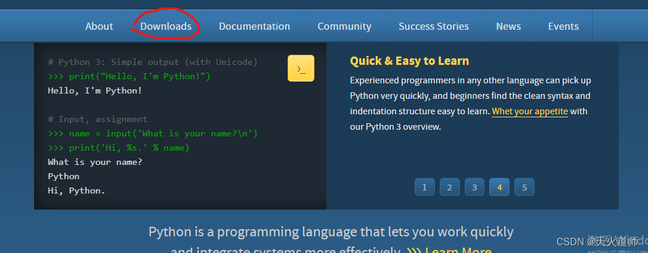Follow the 'Whet your appetite' link
Image resolution: width=648 pixels, height=253 pixels.
(530, 111)
